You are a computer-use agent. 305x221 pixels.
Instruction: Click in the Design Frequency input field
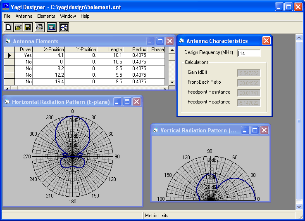tap(249, 53)
